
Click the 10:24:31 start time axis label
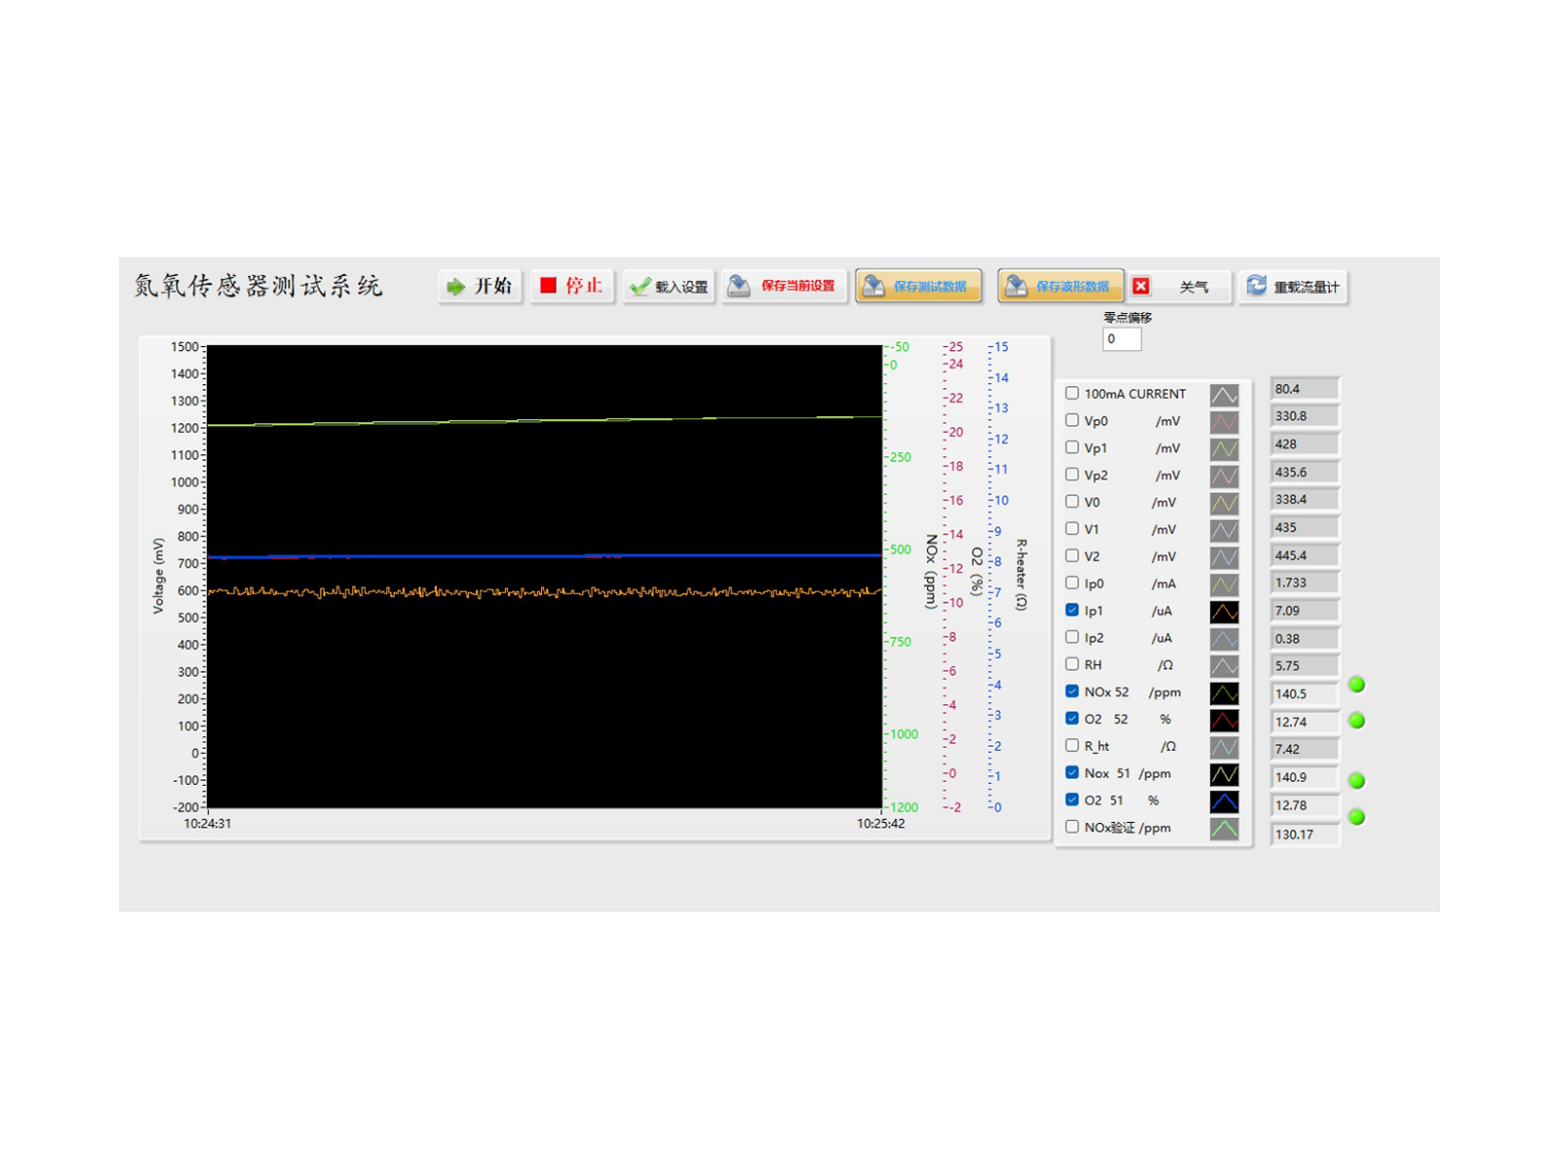[208, 824]
